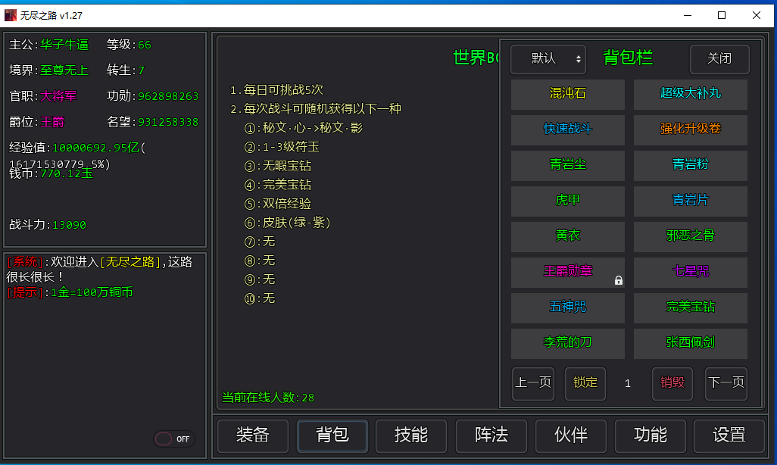This screenshot has height=465, width=777.
Task: Go to next page with 下一页
Action: [726, 382]
